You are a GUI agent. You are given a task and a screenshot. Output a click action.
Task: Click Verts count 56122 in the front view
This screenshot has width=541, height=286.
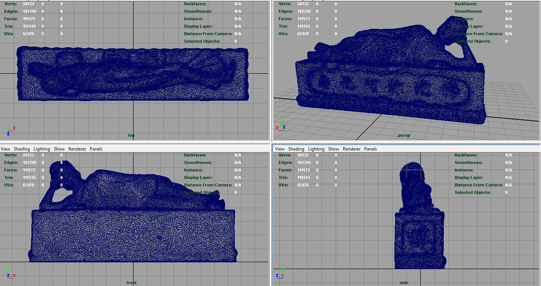pos(28,155)
